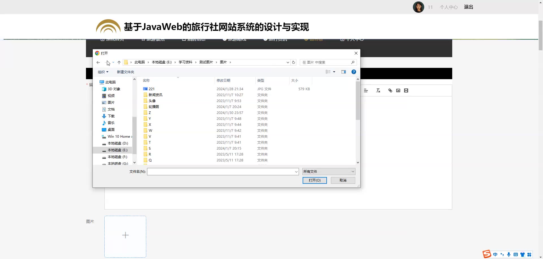The height and width of the screenshot is (259, 543).
Task: Expand the chevron after 学习资料 in the path
Action: click(x=196, y=62)
